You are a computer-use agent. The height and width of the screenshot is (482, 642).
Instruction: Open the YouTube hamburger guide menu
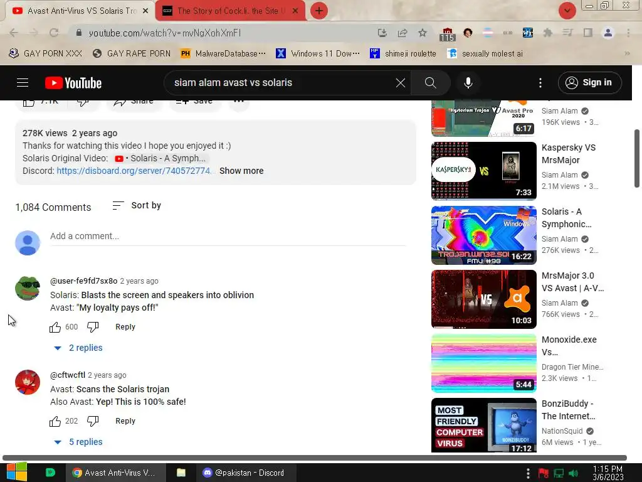(23, 83)
